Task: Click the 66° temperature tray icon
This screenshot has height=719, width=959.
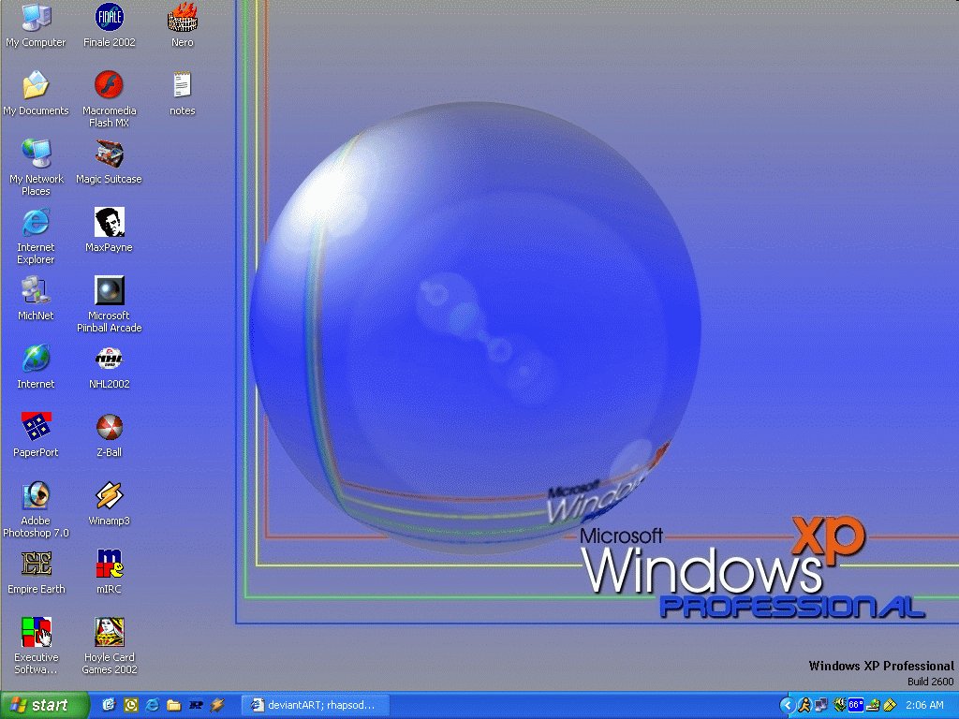Action: coord(856,705)
